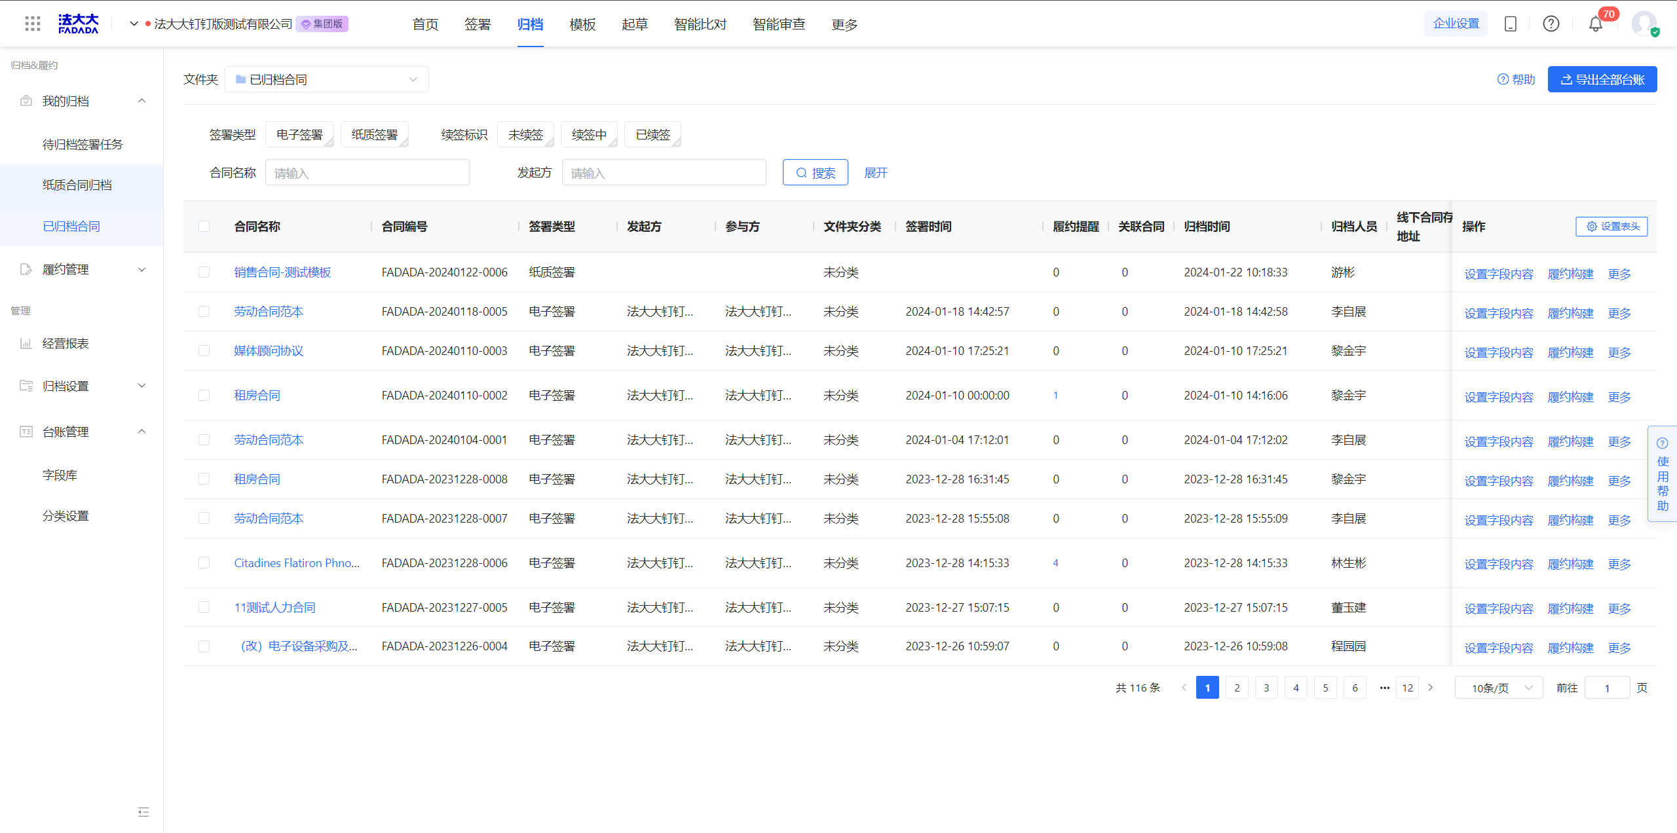Switch to the 签署 top tab
The width and height of the screenshot is (1677, 833).
[478, 24]
